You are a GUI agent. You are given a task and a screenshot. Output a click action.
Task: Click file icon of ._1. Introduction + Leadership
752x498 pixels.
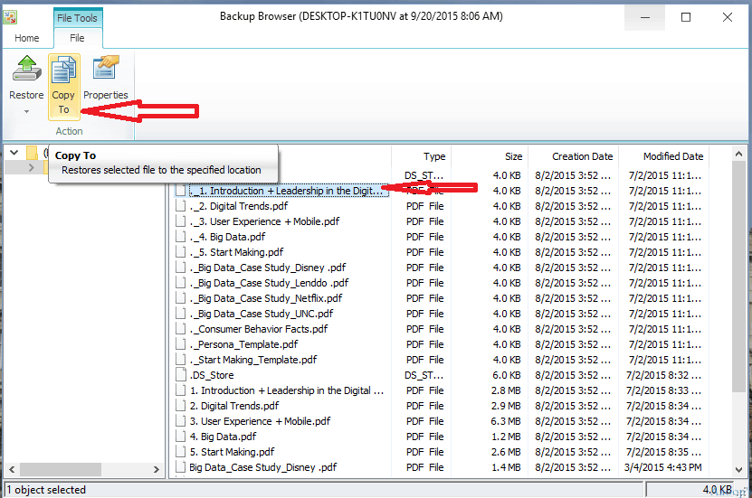click(x=180, y=191)
